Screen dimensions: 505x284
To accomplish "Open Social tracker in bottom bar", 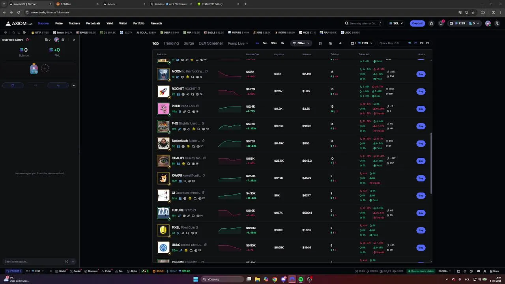I will [75, 271].
